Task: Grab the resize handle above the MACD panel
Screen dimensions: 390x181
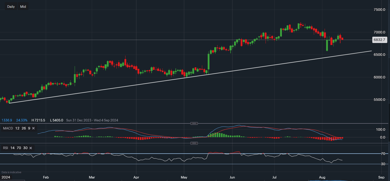Action: click(194, 123)
